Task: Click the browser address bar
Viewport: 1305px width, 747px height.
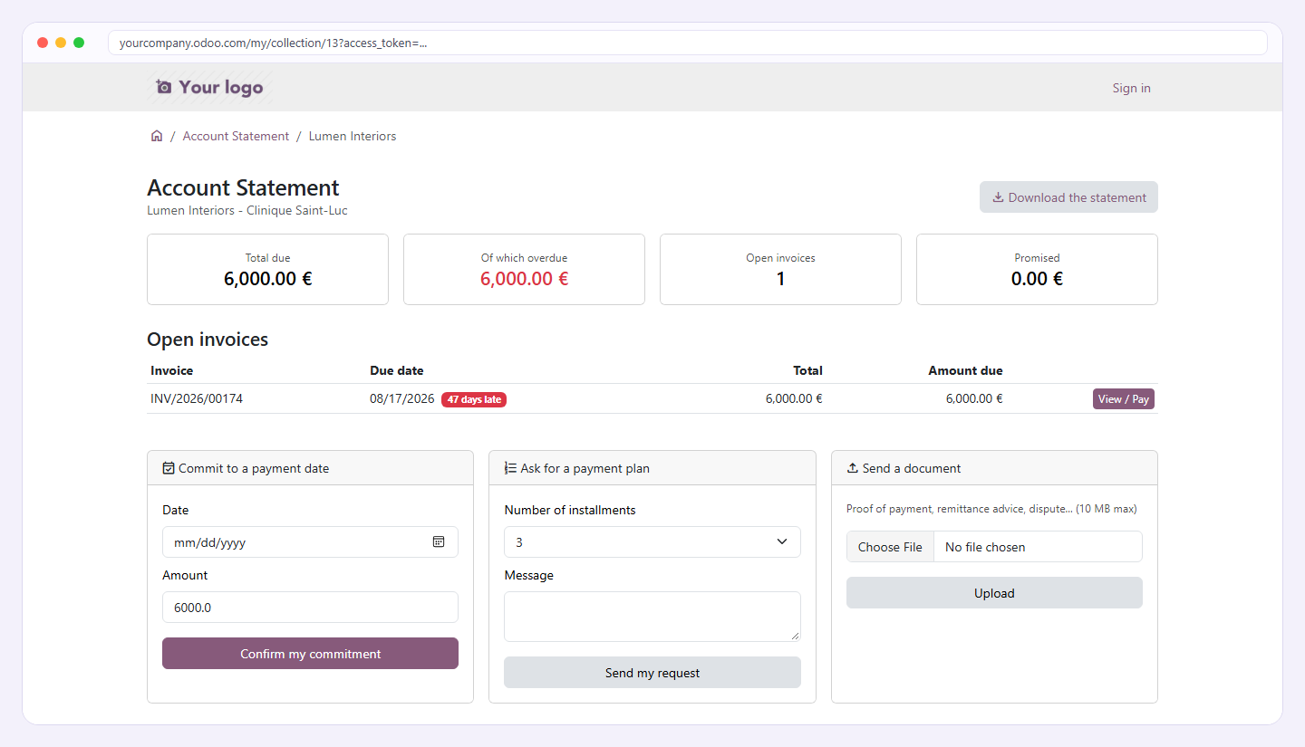Action: (x=687, y=43)
